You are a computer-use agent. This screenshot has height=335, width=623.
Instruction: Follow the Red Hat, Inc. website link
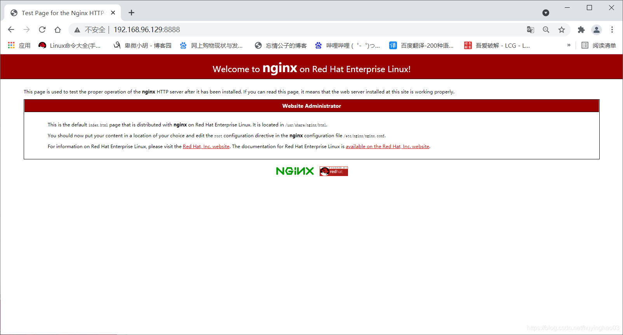pyautogui.click(x=206, y=147)
